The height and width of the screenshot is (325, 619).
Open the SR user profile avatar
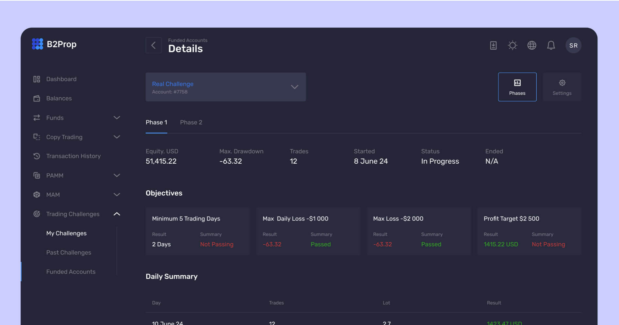[573, 45]
